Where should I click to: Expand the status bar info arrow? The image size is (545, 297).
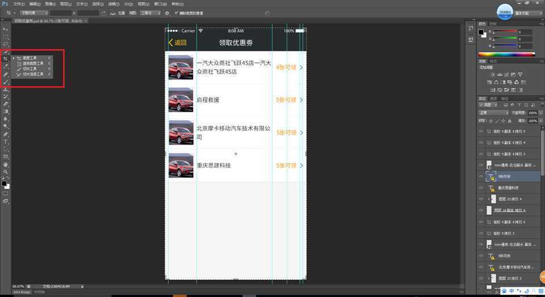[82, 287]
